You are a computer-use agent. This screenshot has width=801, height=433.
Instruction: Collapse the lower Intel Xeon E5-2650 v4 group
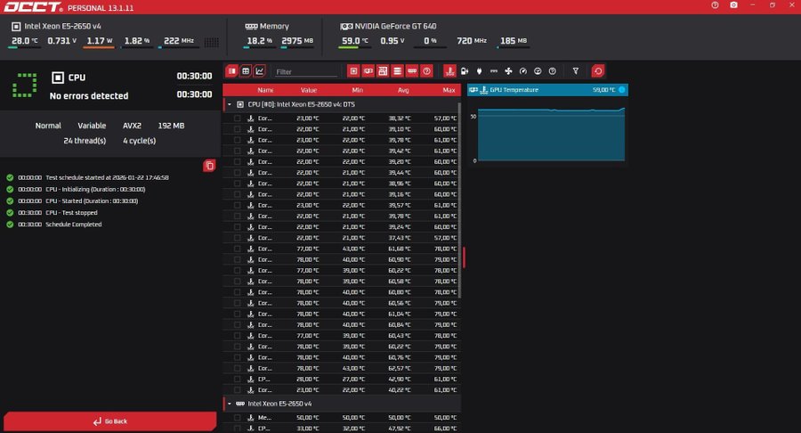coord(229,404)
